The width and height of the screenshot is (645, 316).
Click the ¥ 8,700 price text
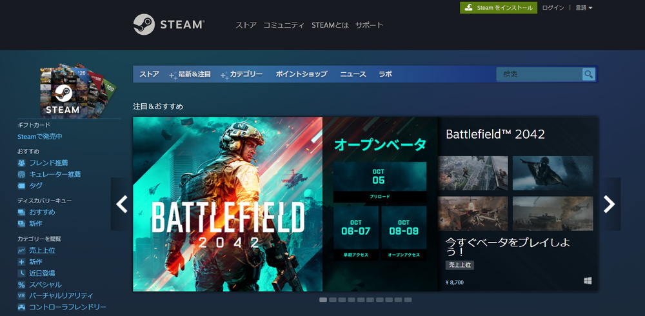[x=455, y=282]
